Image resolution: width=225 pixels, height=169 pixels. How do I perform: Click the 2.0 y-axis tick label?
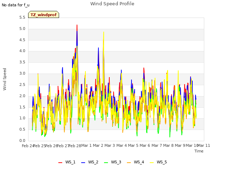(x=22, y=96)
